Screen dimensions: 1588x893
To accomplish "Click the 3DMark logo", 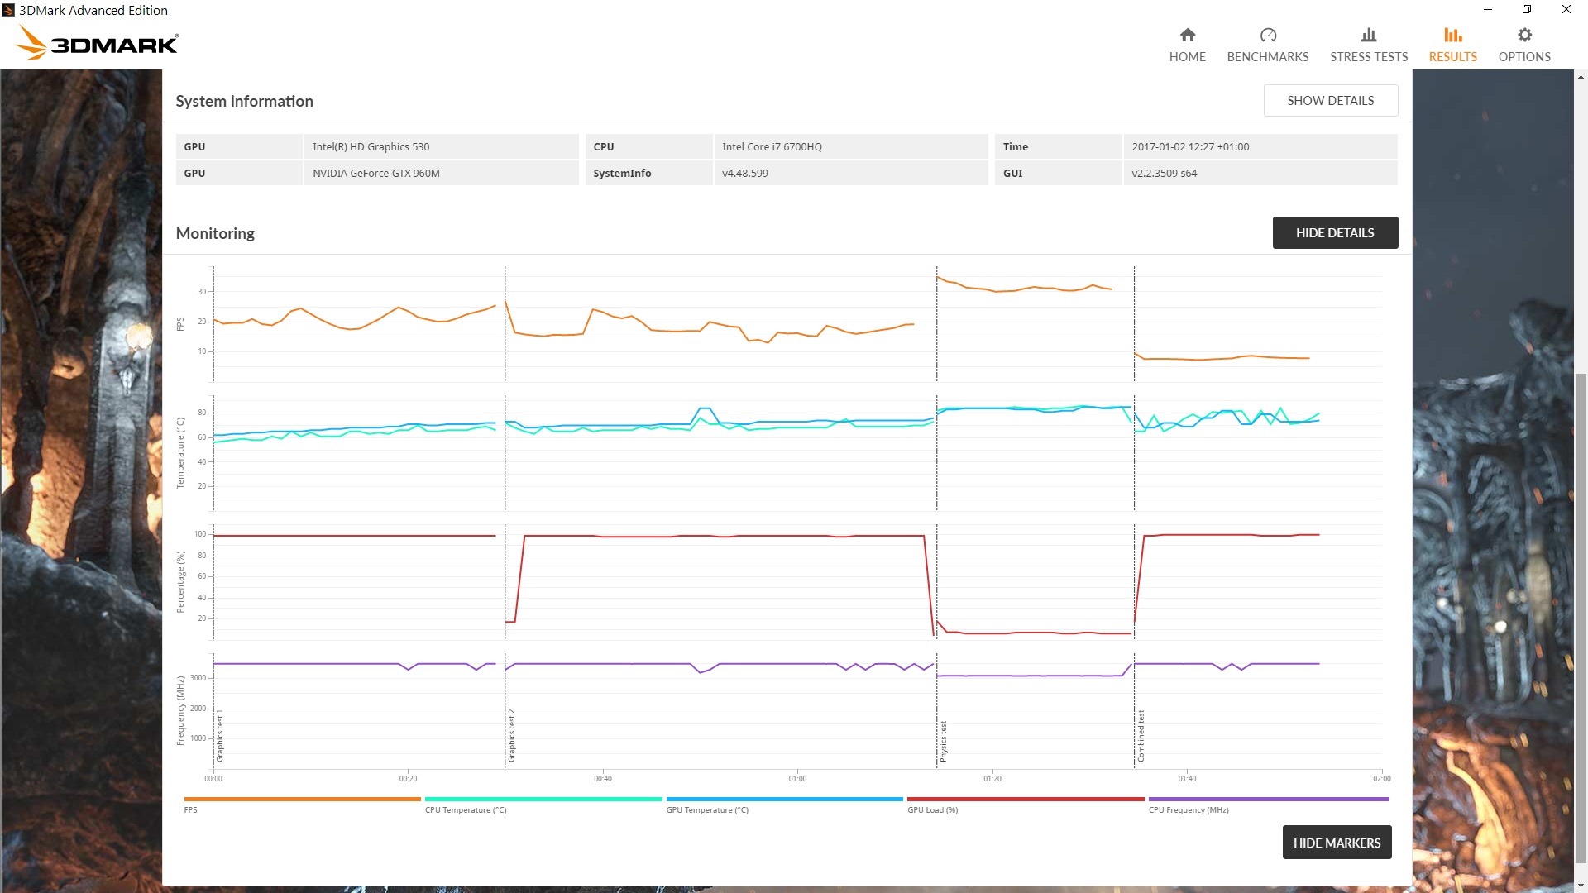I will pos(96,43).
